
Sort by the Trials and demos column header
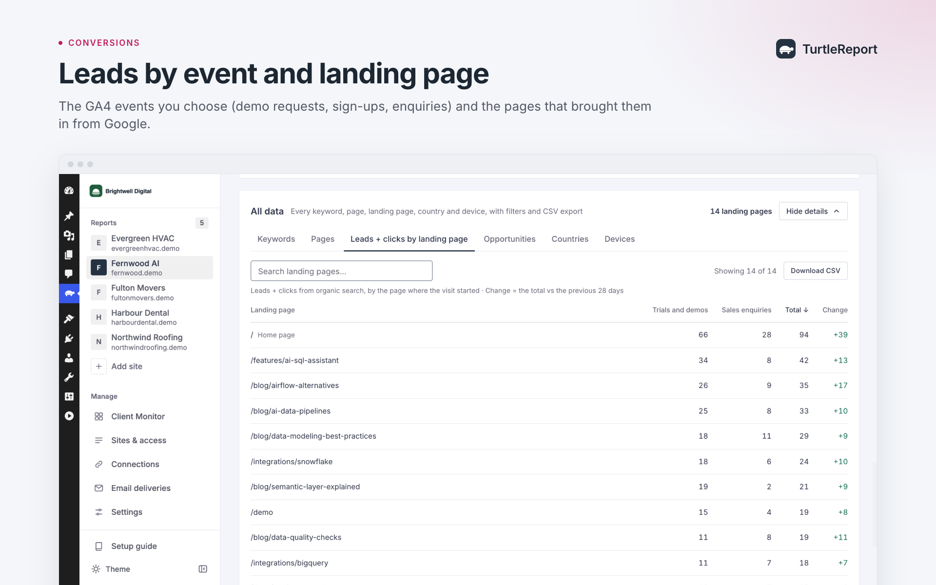point(680,310)
